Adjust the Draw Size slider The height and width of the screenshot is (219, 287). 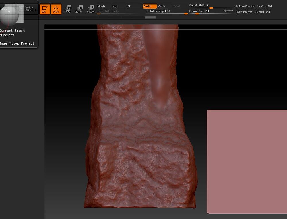pyautogui.click(x=205, y=12)
